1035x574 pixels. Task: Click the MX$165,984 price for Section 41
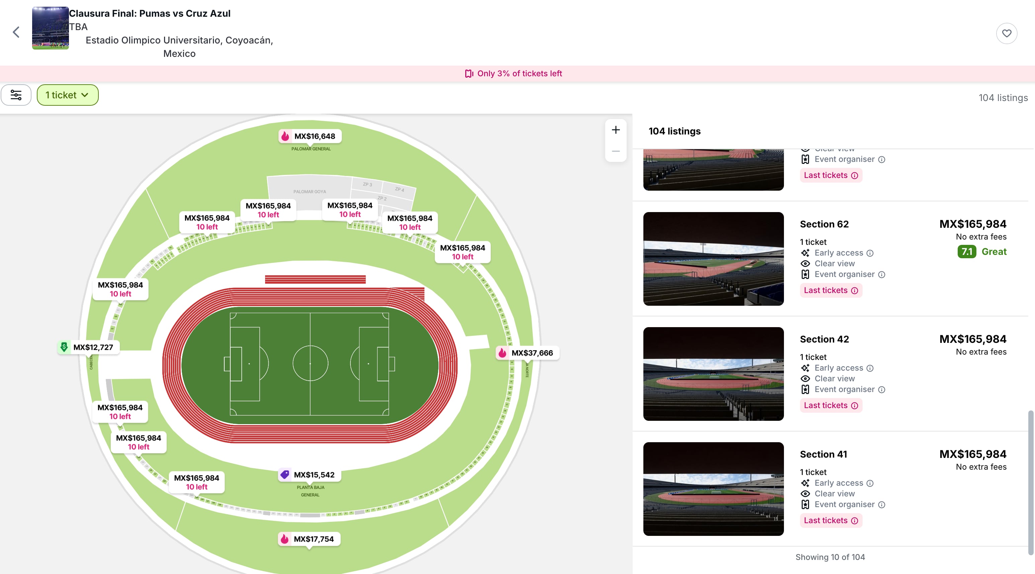point(973,454)
